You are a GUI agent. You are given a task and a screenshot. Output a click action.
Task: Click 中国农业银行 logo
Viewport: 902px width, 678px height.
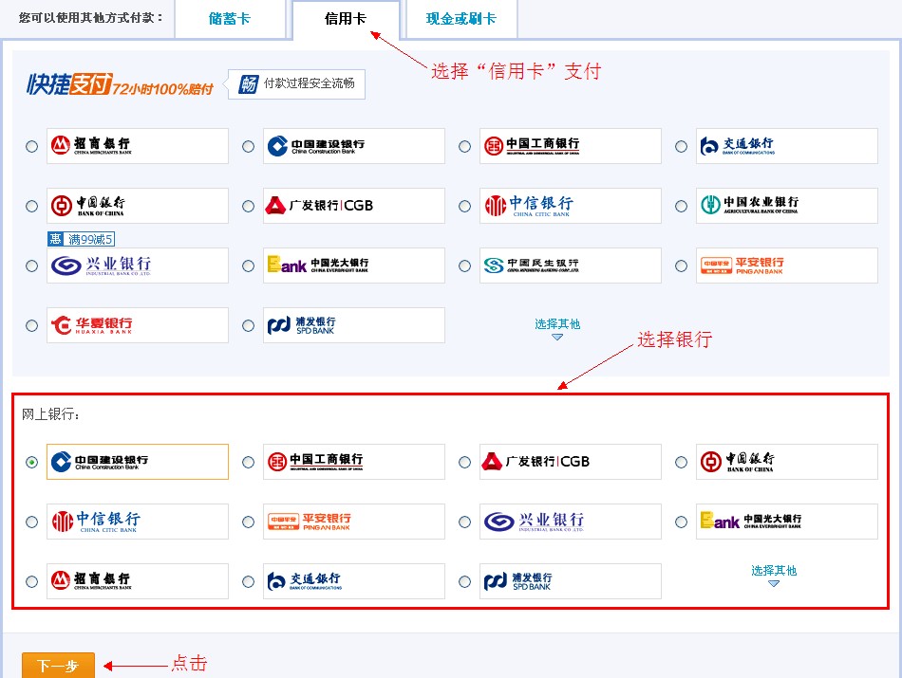click(x=787, y=206)
